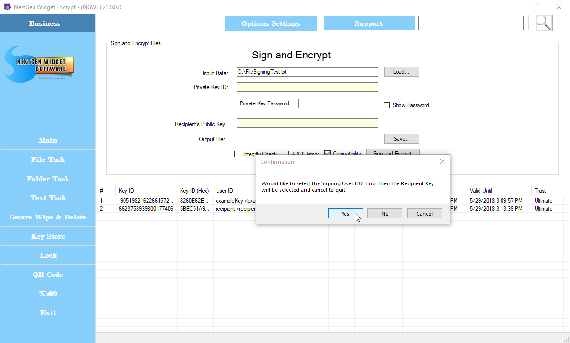The image size is (570, 343).
Task: Open the Main section in sidebar
Action: tap(48, 140)
